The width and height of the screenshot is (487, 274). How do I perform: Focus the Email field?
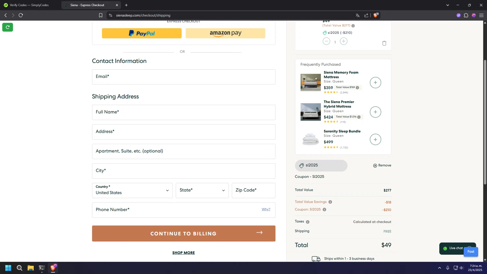tap(183, 77)
